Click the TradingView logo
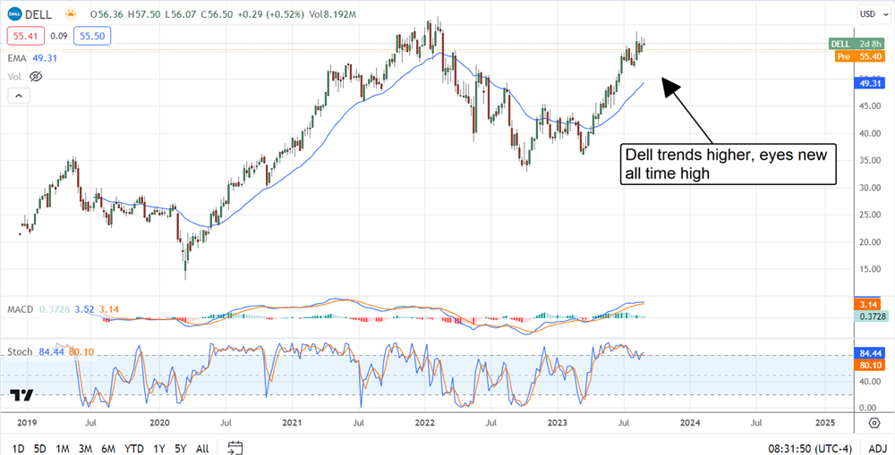This screenshot has width=895, height=455. (x=21, y=394)
